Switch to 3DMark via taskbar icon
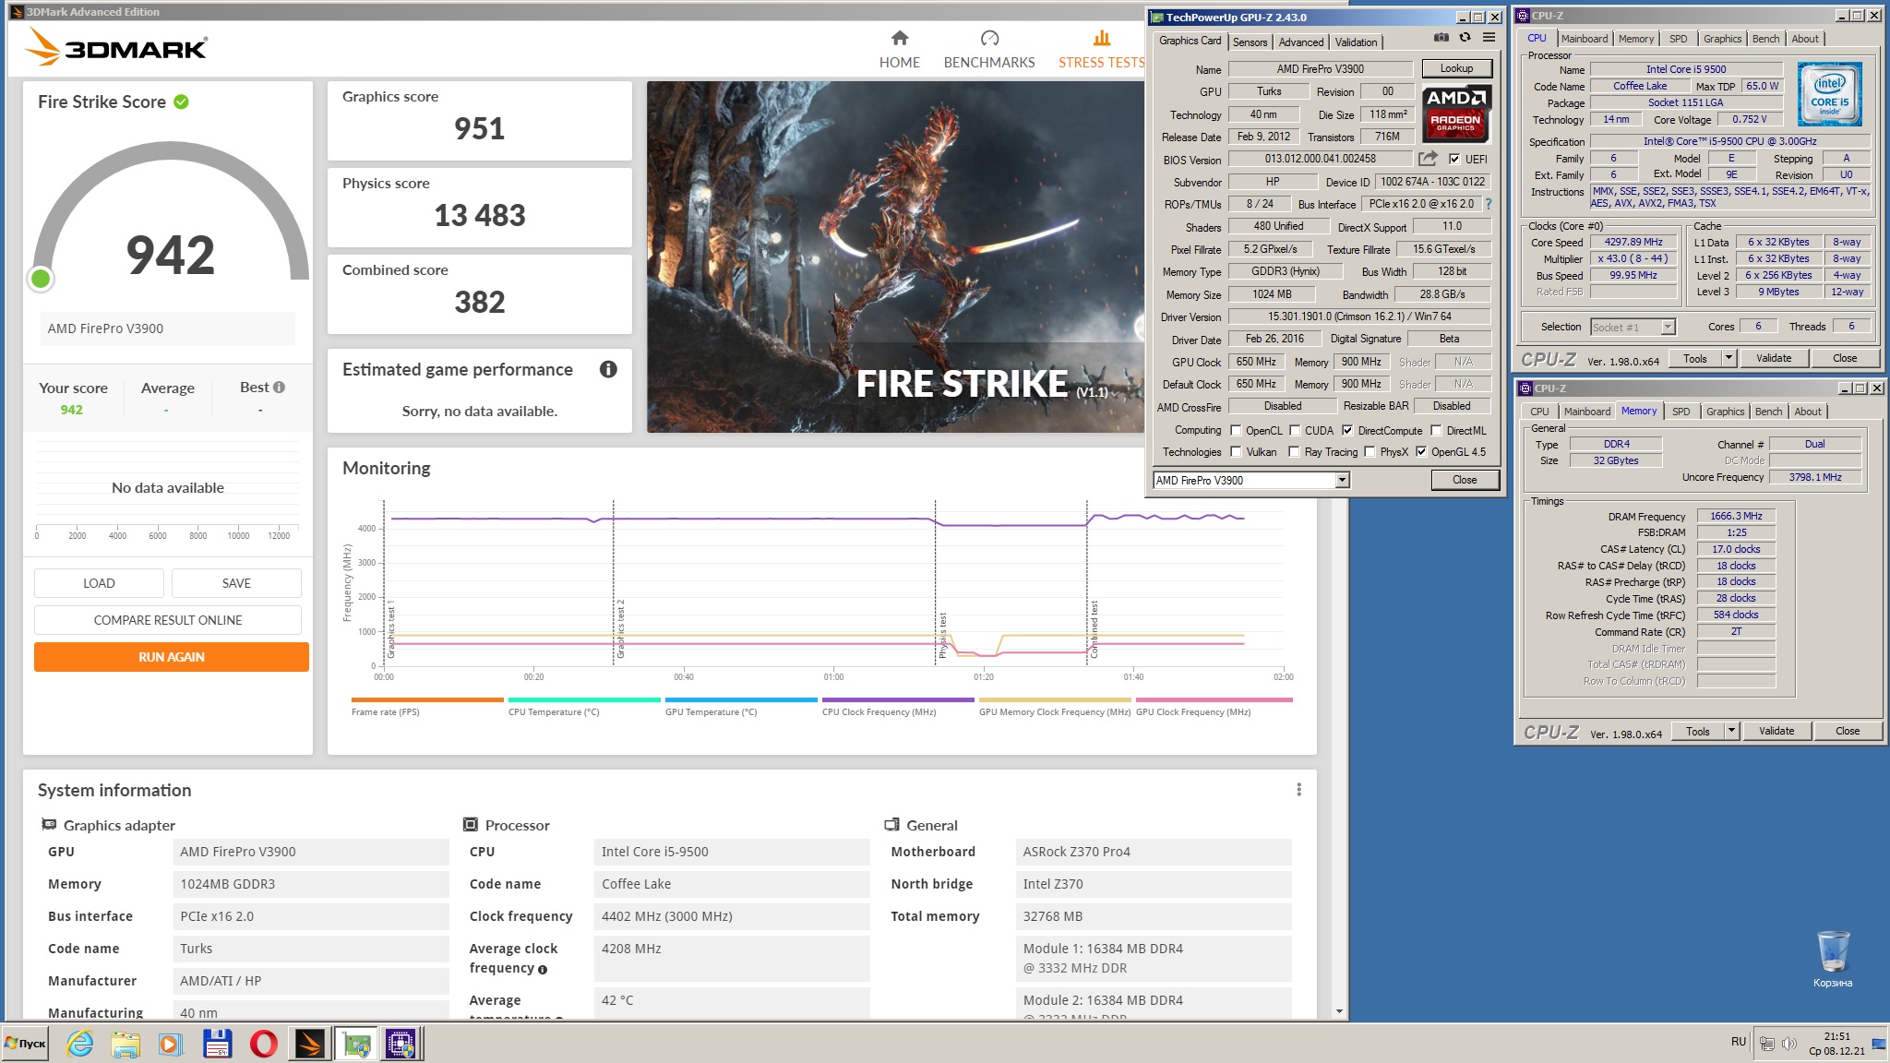The height and width of the screenshot is (1063, 1890). pos(309,1044)
